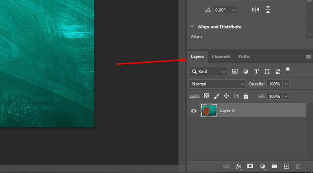Switch to the Paths tab
Image resolution: width=313 pixels, height=173 pixels.
pos(244,57)
